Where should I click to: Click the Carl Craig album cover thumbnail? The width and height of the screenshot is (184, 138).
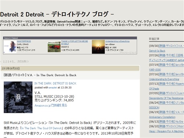click(x=10, y=47)
